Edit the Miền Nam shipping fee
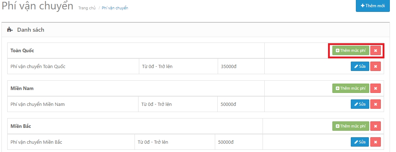The width and height of the screenshot is (396, 152). point(360,104)
